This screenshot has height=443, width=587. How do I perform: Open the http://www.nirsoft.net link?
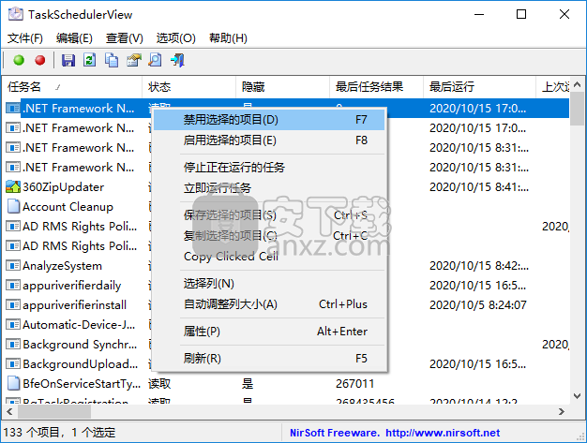[443, 433]
